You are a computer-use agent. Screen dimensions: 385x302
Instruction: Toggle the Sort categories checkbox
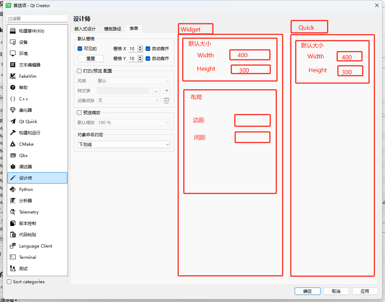pos(9,281)
